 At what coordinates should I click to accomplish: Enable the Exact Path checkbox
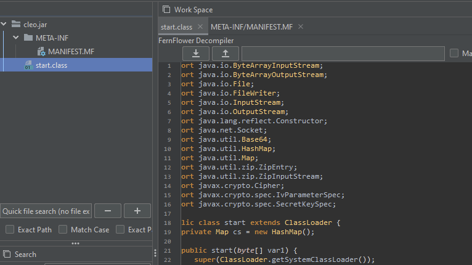click(10, 230)
